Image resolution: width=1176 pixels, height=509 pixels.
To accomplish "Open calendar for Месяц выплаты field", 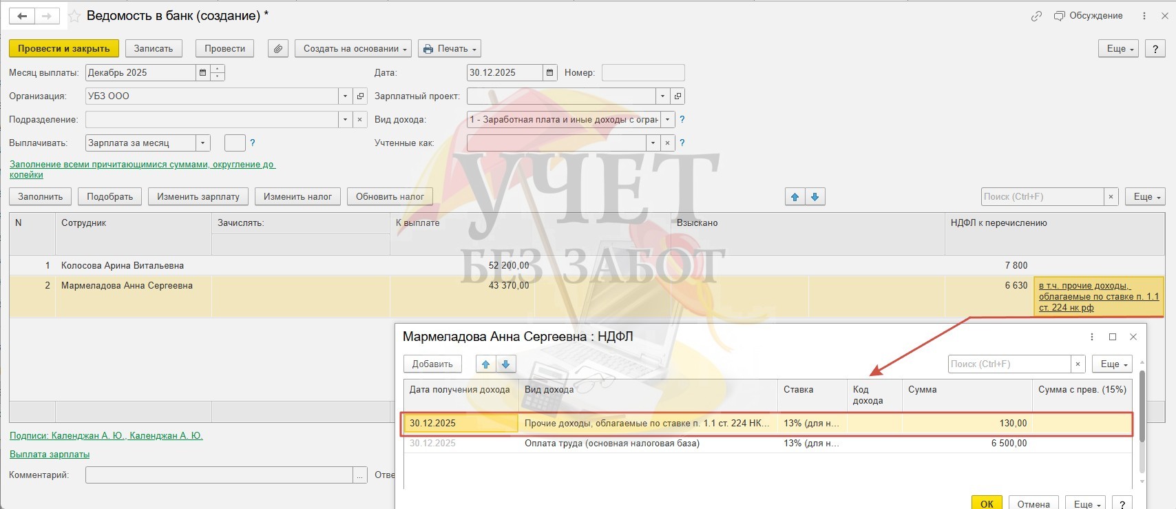I will click(202, 73).
